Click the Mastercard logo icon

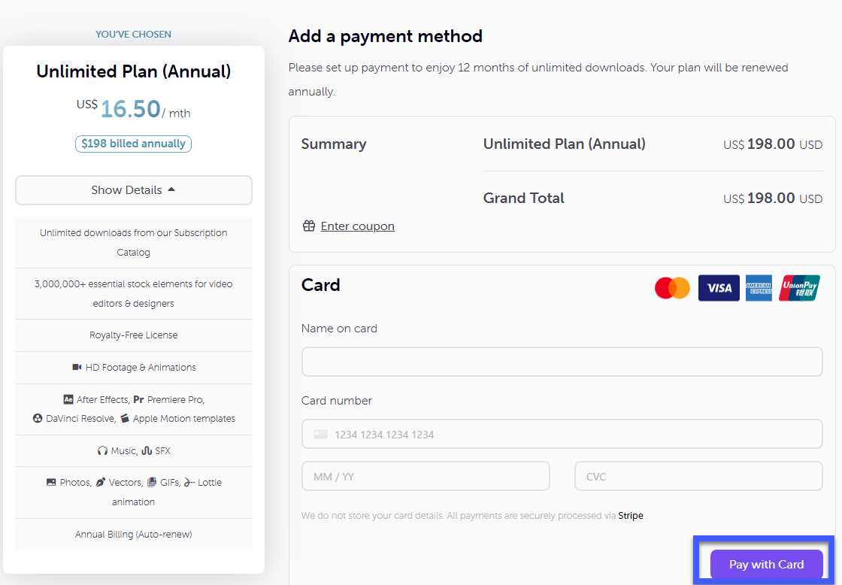tap(672, 288)
